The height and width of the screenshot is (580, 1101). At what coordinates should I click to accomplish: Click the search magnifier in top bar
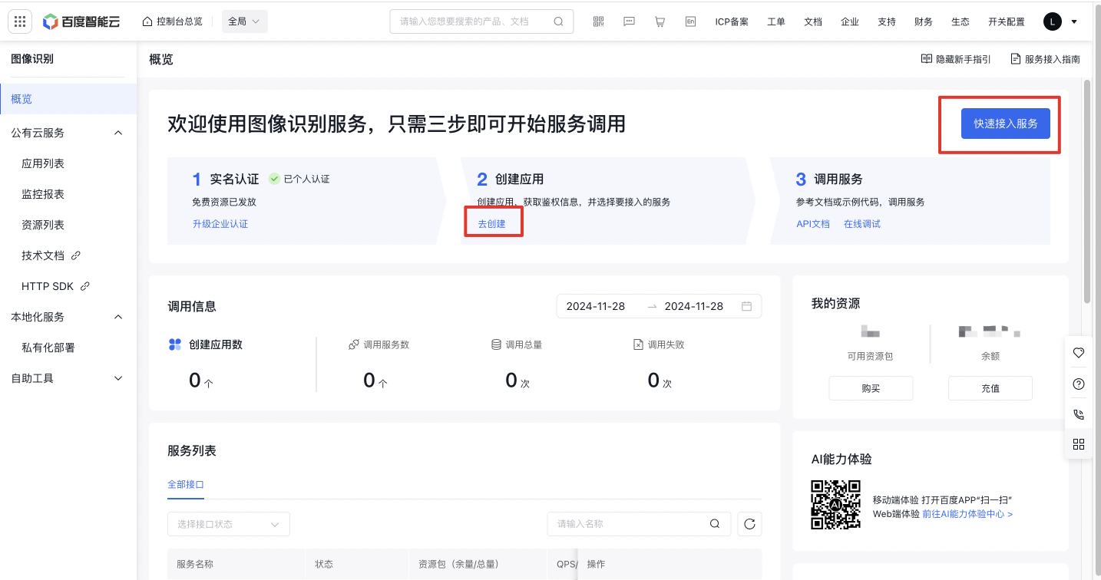coord(559,21)
